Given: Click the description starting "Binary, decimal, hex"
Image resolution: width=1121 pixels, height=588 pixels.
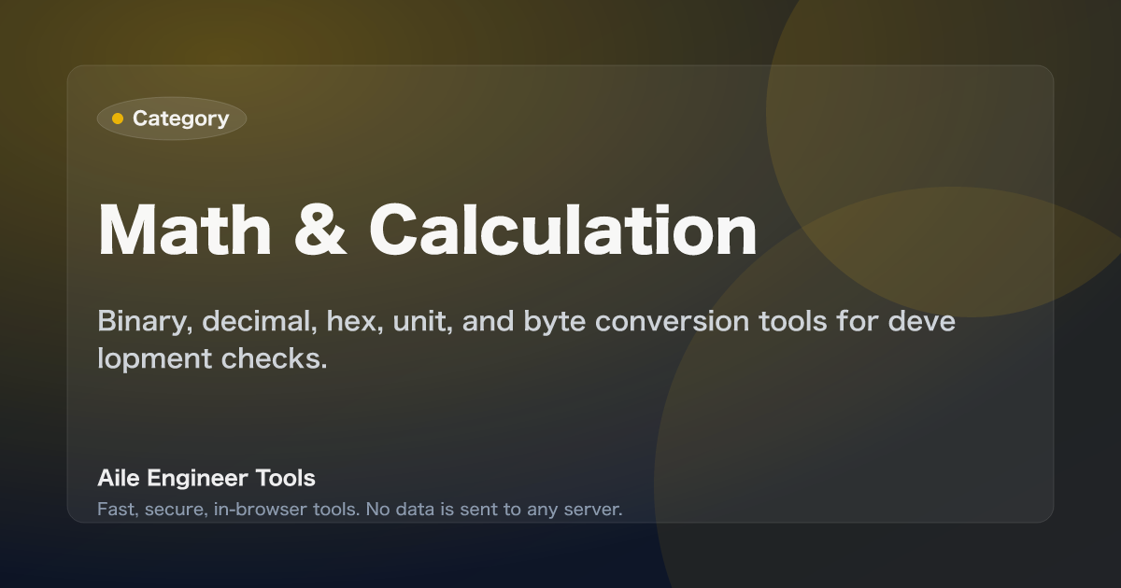Looking at the screenshot, I should click(526, 341).
